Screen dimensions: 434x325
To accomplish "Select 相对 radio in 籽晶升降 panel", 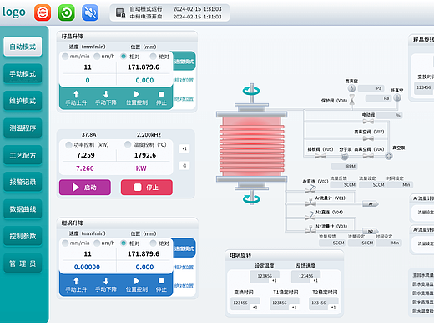I will click(124, 57).
